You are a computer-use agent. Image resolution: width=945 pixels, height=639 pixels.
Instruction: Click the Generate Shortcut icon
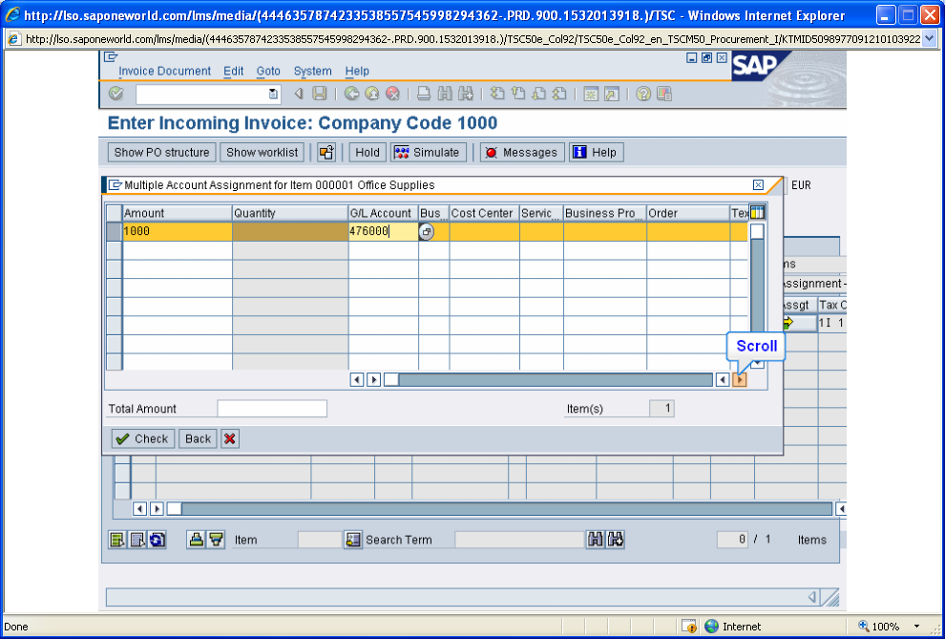point(612,94)
